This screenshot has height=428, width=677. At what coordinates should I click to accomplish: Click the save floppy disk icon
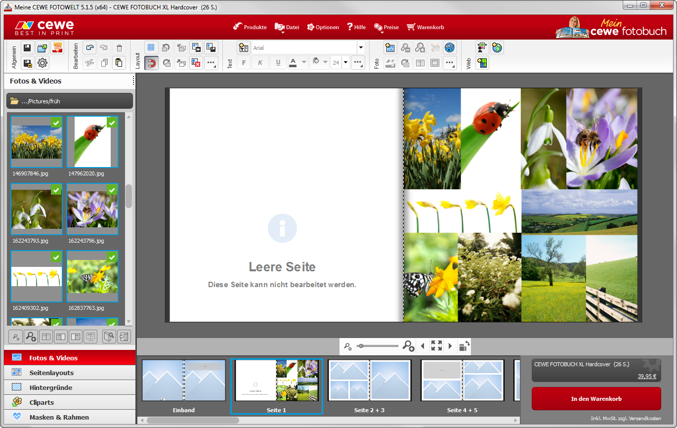(27, 48)
